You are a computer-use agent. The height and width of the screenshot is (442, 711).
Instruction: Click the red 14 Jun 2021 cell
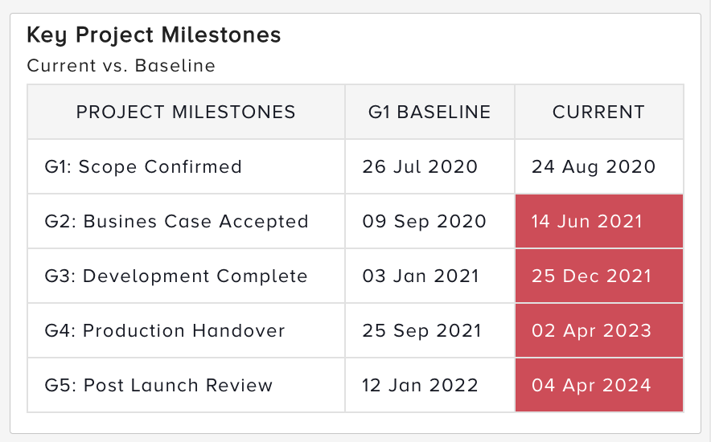tap(598, 221)
